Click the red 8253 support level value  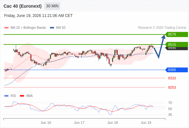[172, 87]
